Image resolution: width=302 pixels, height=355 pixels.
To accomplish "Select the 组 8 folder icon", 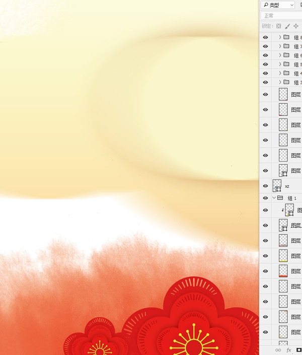I will (286, 37).
